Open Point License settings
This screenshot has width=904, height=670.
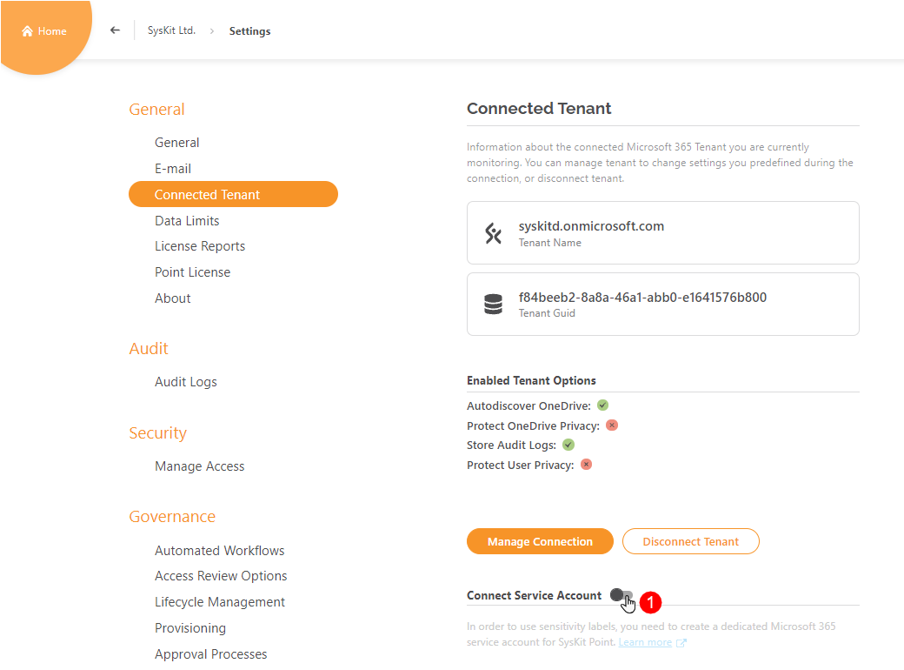pyautogui.click(x=193, y=272)
